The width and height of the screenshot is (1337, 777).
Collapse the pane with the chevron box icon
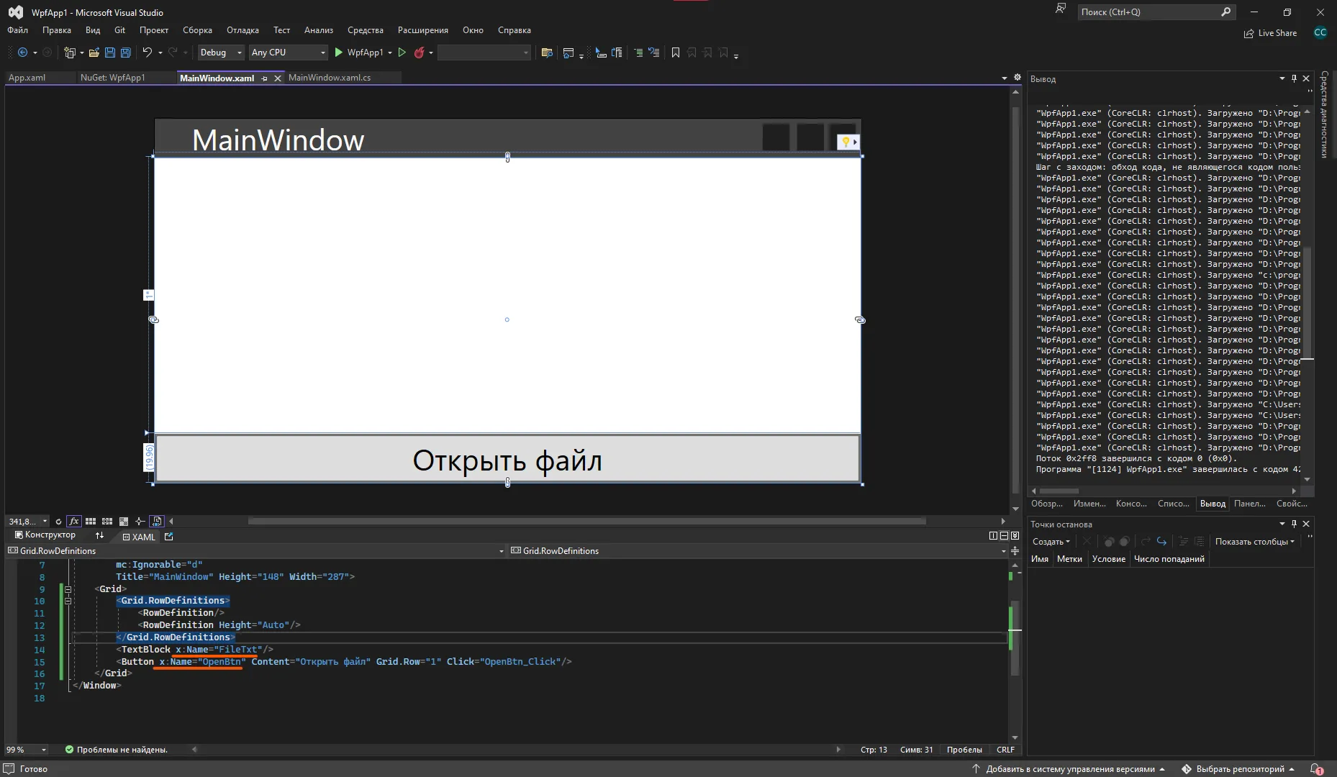[1015, 536]
